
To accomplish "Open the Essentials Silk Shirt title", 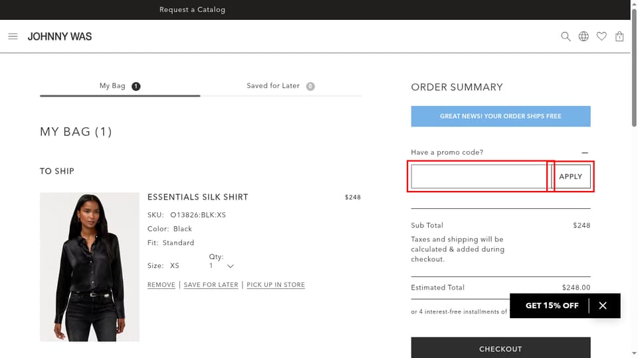I will 198,198.
